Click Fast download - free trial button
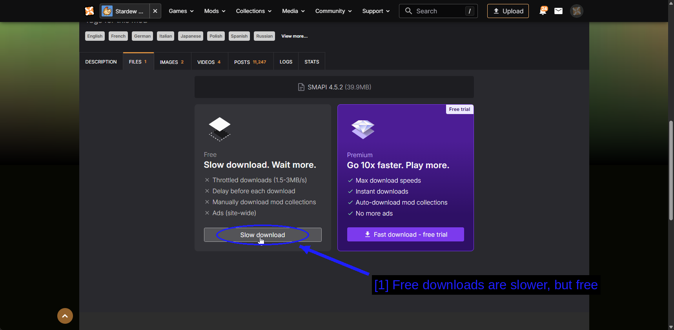This screenshot has width=674, height=330. (406, 234)
